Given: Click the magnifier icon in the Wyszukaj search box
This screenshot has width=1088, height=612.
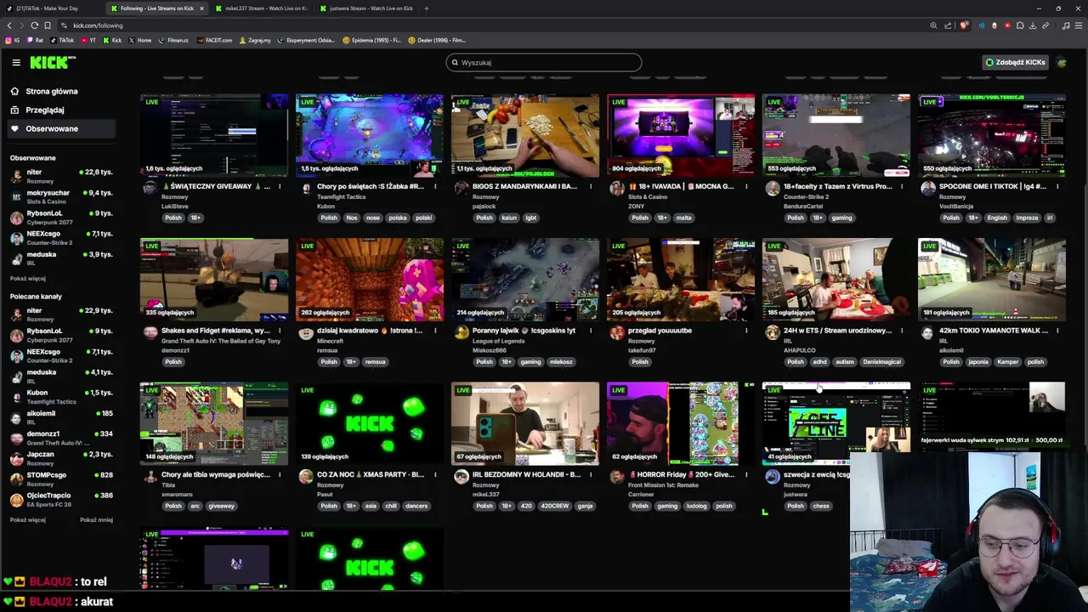Looking at the screenshot, I should pos(455,62).
